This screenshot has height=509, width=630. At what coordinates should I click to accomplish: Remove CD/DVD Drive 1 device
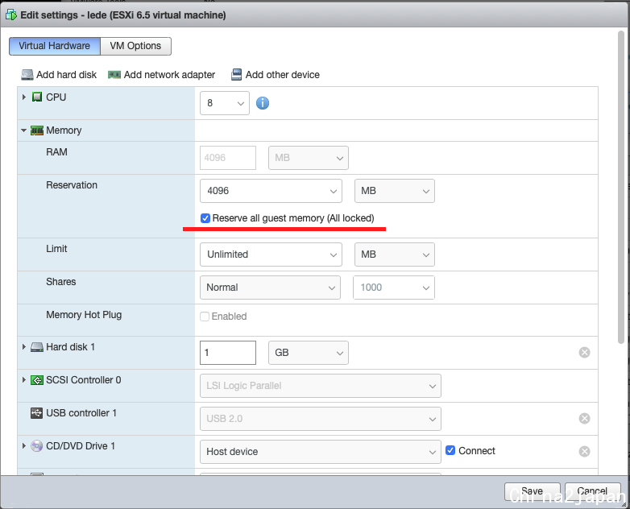point(584,452)
